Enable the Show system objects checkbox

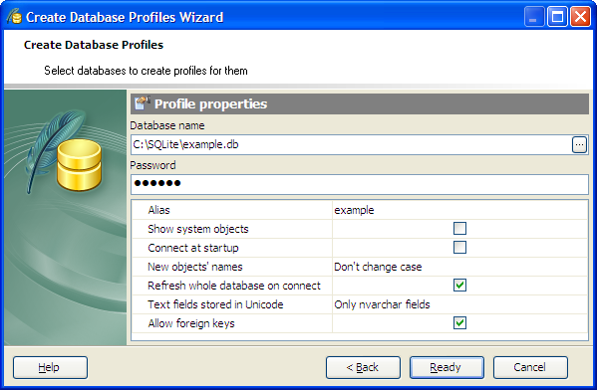(x=459, y=229)
